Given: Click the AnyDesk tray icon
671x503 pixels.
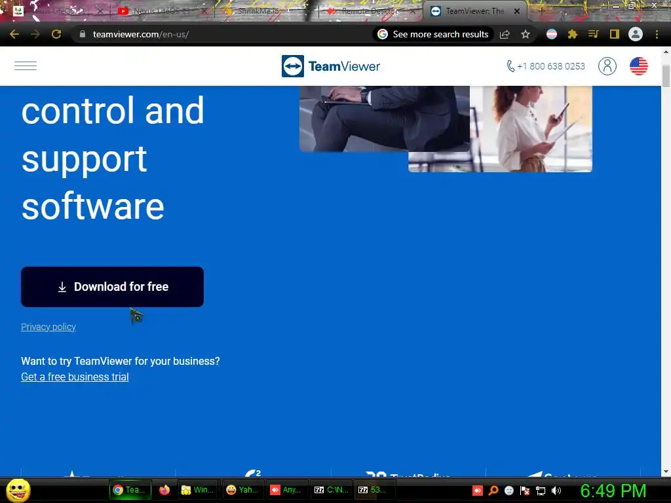Looking at the screenshot, I should coord(478,491).
